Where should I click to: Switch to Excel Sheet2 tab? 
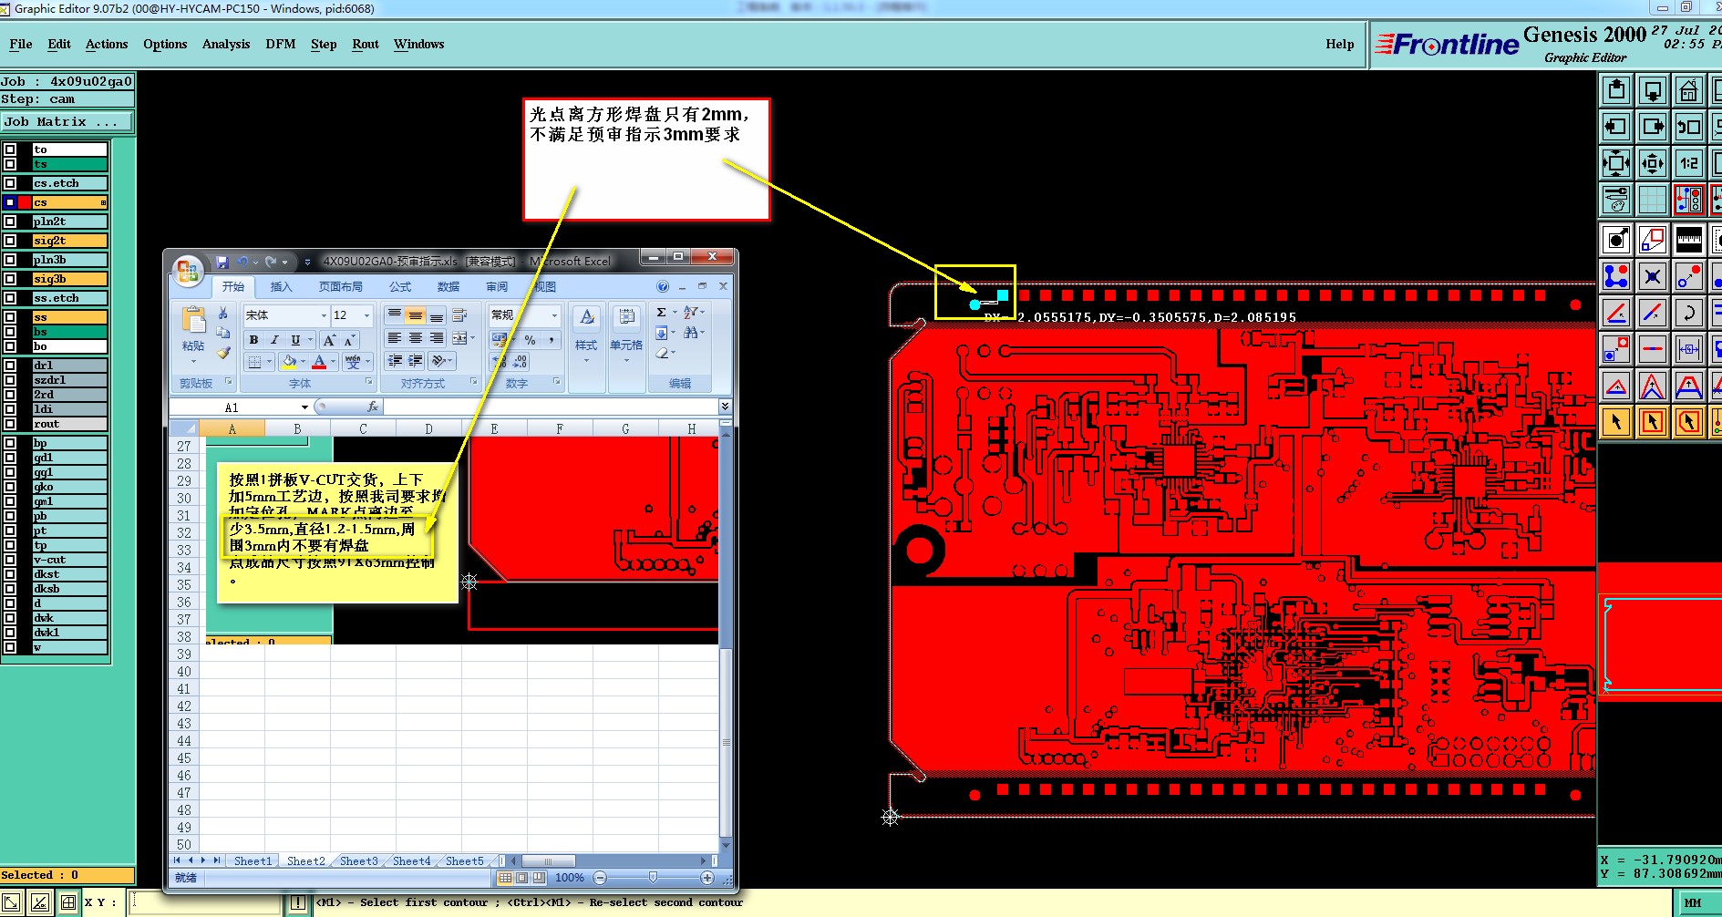pos(305,860)
